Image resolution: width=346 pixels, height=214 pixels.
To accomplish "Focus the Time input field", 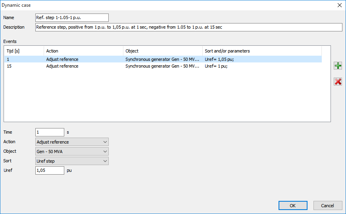I will coord(50,132).
